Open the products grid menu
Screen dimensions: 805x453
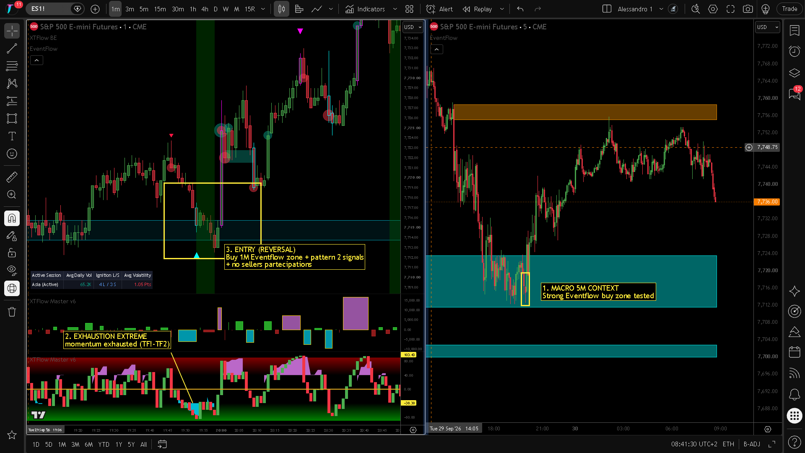795,416
